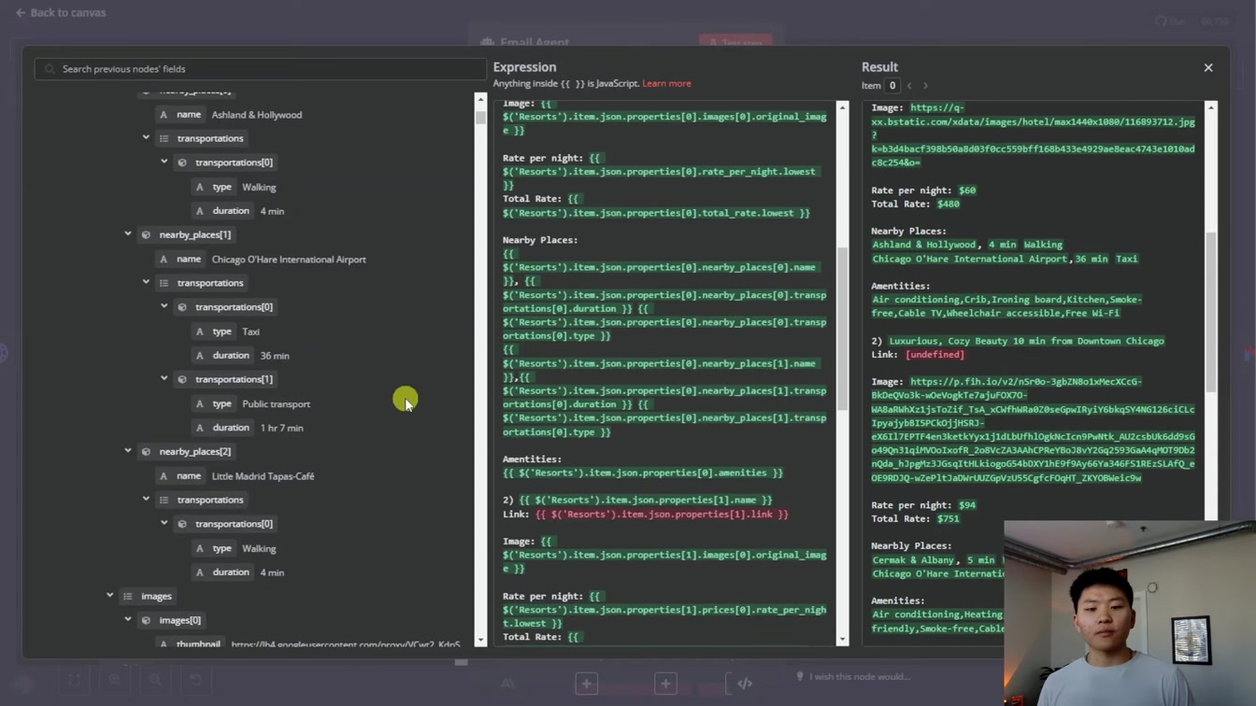The height and width of the screenshot is (706, 1256).
Task: Click the array list icon of the images field
Action: click(128, 597)
